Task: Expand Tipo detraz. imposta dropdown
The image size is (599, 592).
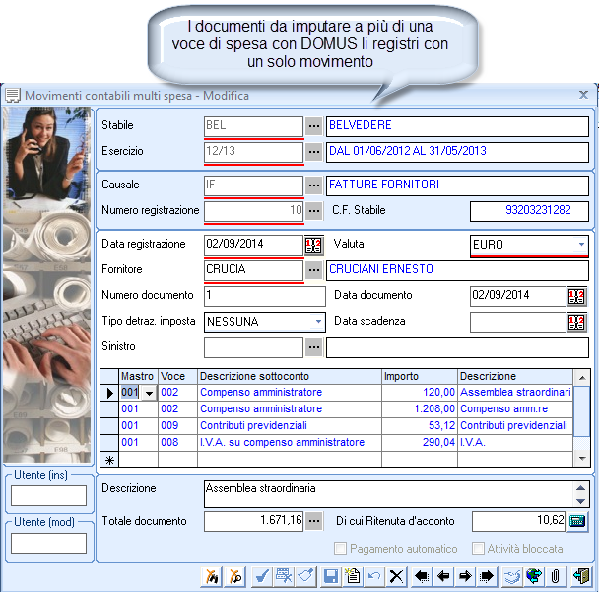Action: pos(318,321)
